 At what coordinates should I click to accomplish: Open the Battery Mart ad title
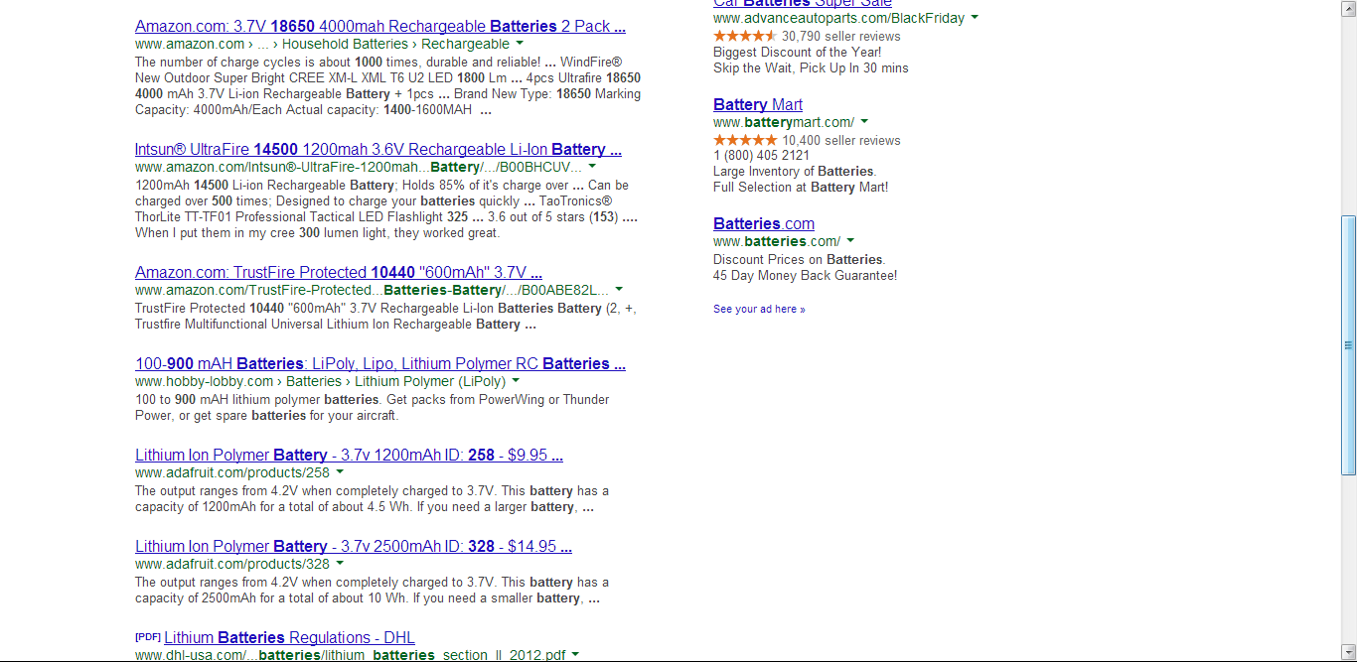[x=758, y=104]
